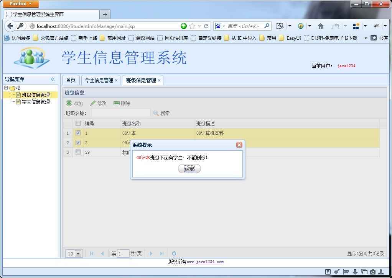Viewport: 392px width, 278px height.
Task: Switch to the 首页 tab
Action: coord(71,80)
